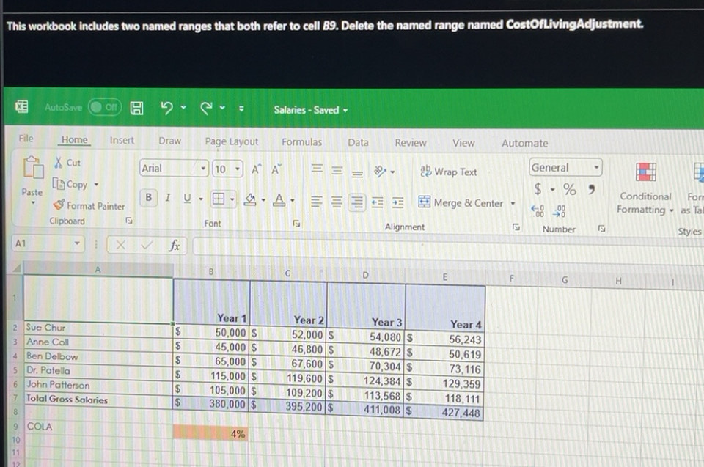The image size is (704, 467).
Task: Click the Insert Function fx icon
Action: coord(175,243)
